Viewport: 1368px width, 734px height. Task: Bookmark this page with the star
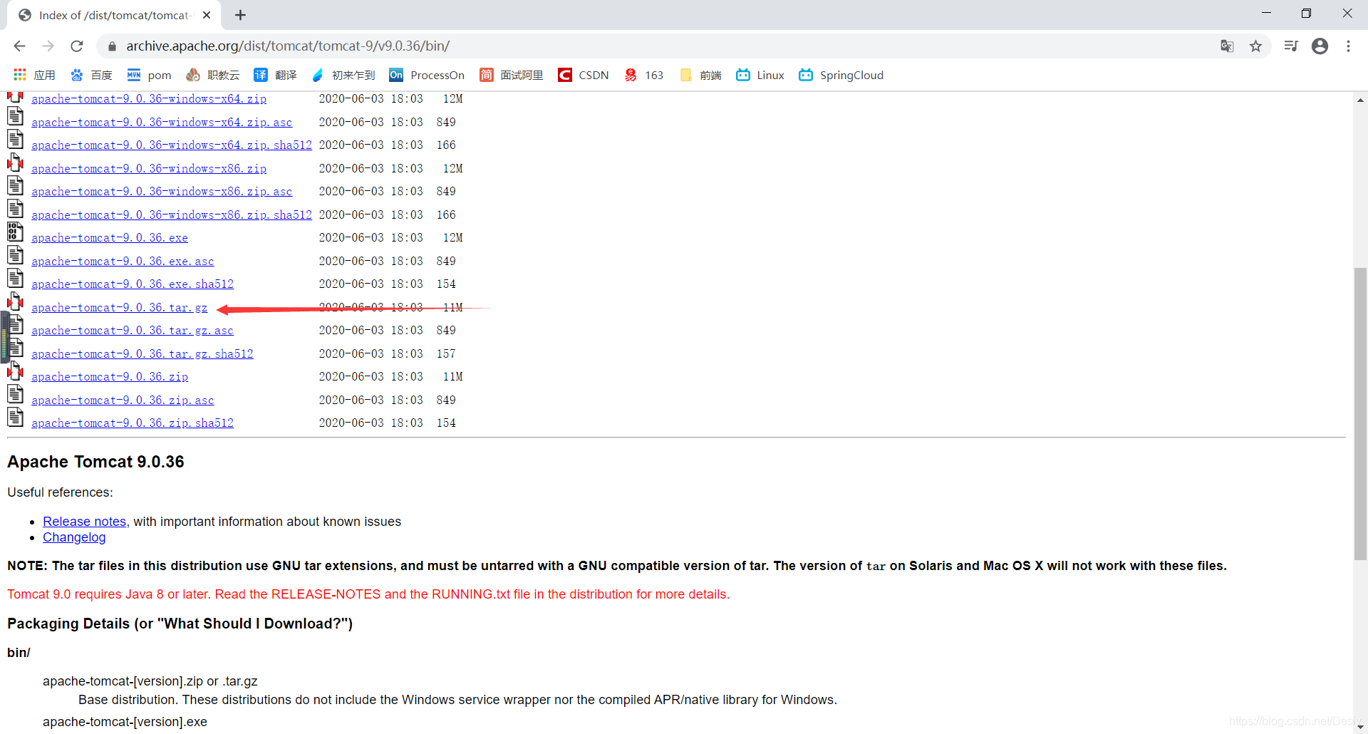[1255, 46]
